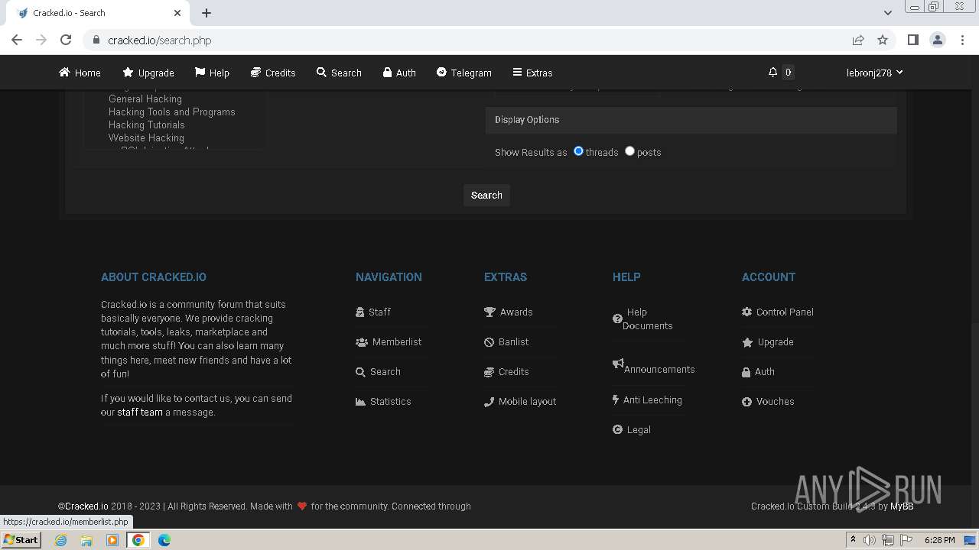Select the posts radio button
The height and width of the screenshot is (550, 979).
(x=629, y=151)
